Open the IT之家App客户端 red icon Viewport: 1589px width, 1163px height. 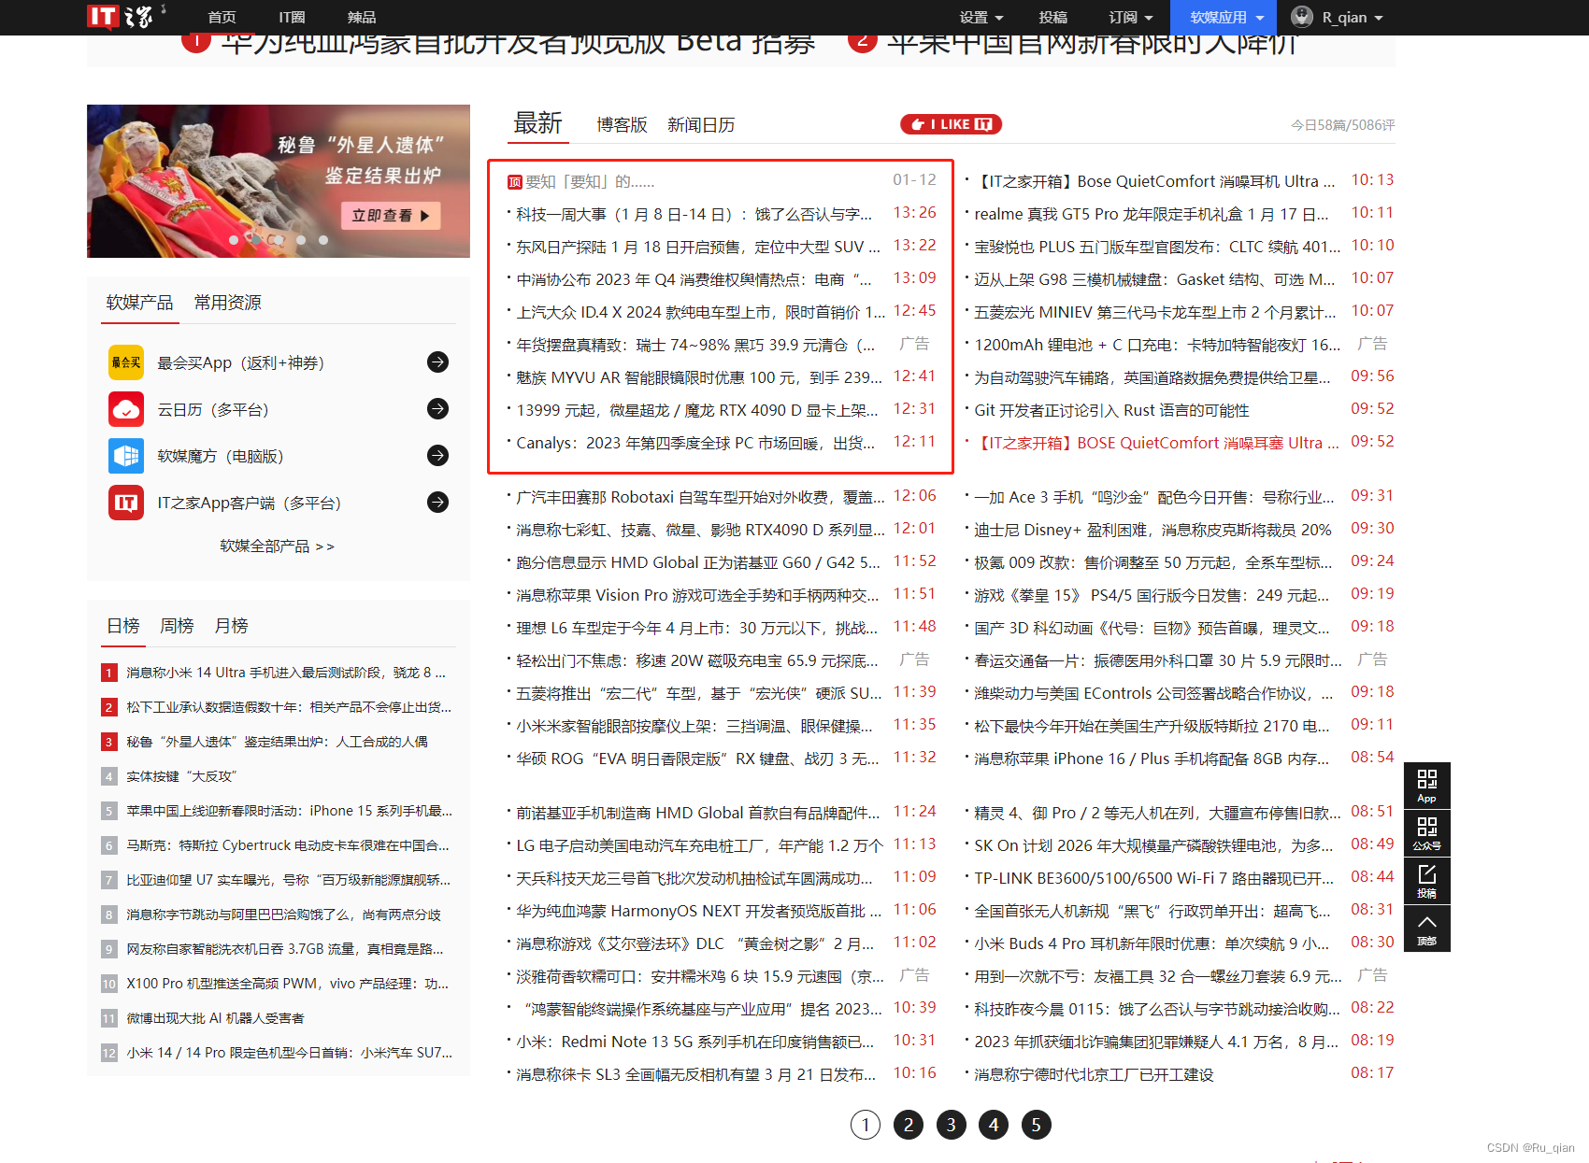[x=126, y=503]
